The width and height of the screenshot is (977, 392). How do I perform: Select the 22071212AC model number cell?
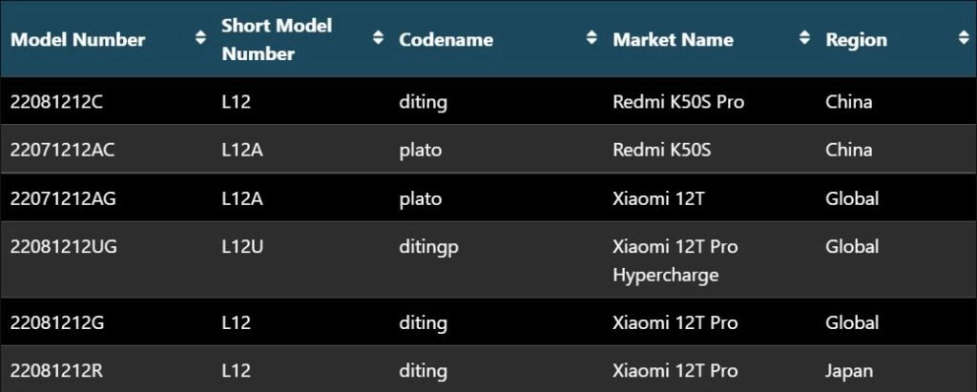62,150
